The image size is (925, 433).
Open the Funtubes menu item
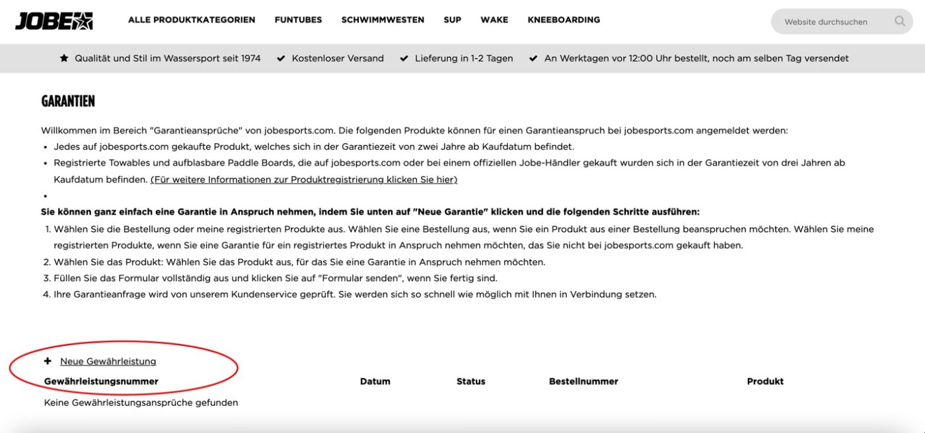coord(298,20)
